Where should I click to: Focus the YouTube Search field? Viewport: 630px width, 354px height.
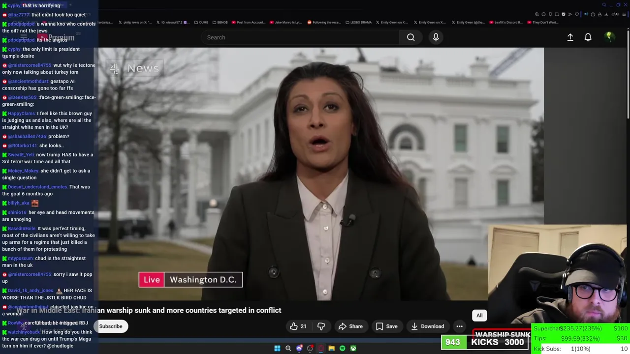300,37
